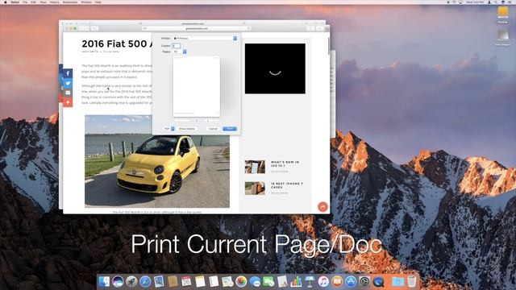516x290 pixels.
Task: Open Calendar icon showing 26
Action: (x=186, y=282)
